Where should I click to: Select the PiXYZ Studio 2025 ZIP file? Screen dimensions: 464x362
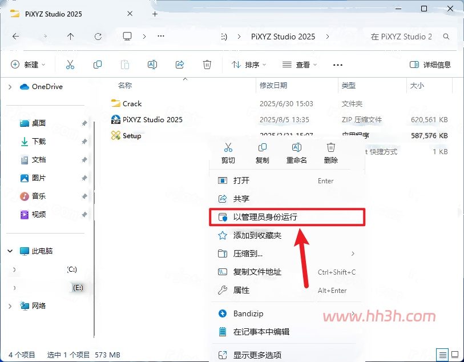point(147,119)
